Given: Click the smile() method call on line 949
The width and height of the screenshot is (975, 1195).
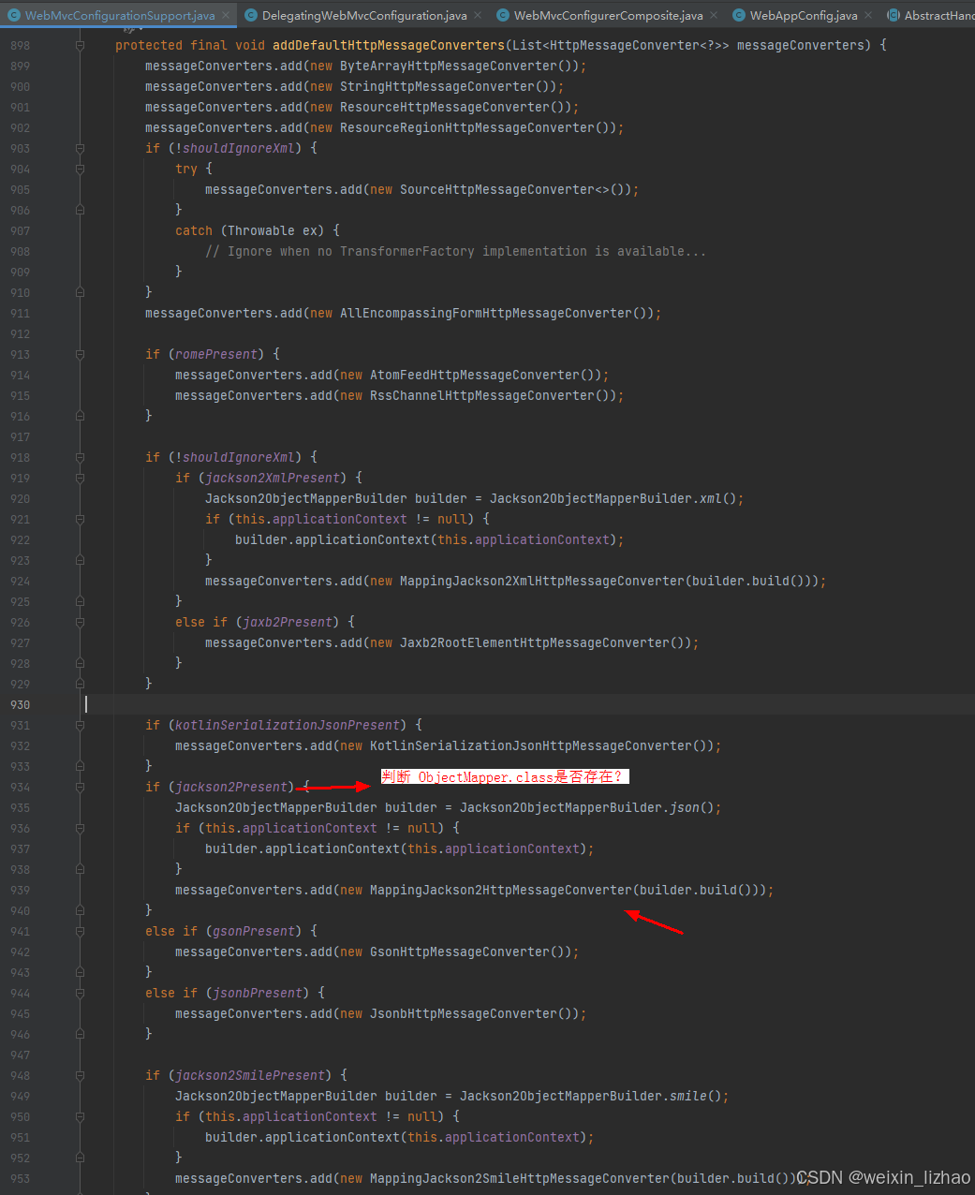Looking at the screenshot, I should coord(688,1096).
